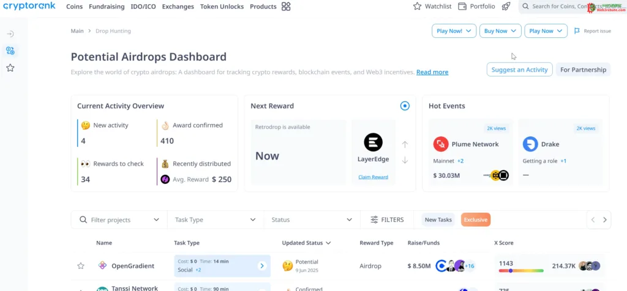Screen dimensions: 627x291
Task: Open the IDO/ICO menu
Action: [x=143, y=6]
